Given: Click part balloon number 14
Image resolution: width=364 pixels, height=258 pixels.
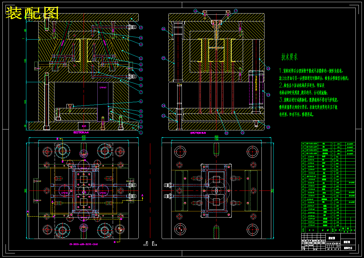Looking at the screenshot, I should [x=141, y=38].
